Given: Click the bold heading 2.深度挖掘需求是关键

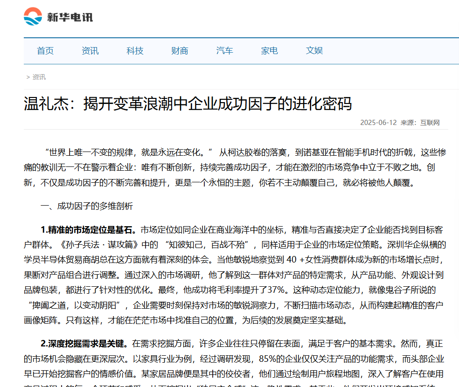Looking at the screenshot, I should 84,344.
